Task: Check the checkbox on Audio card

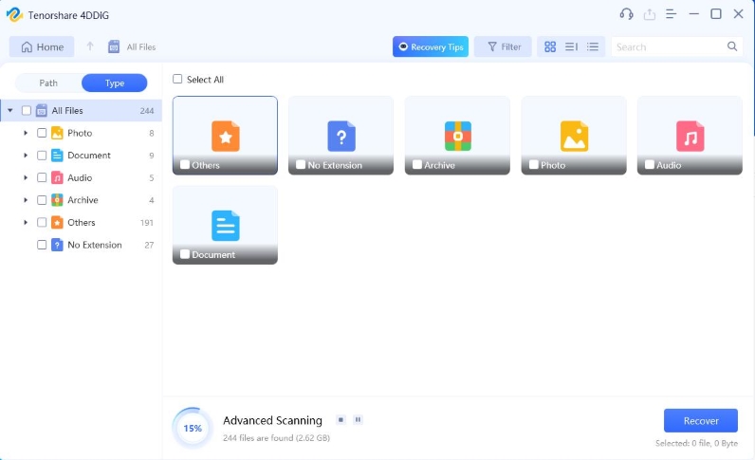Action: point(650,165)
